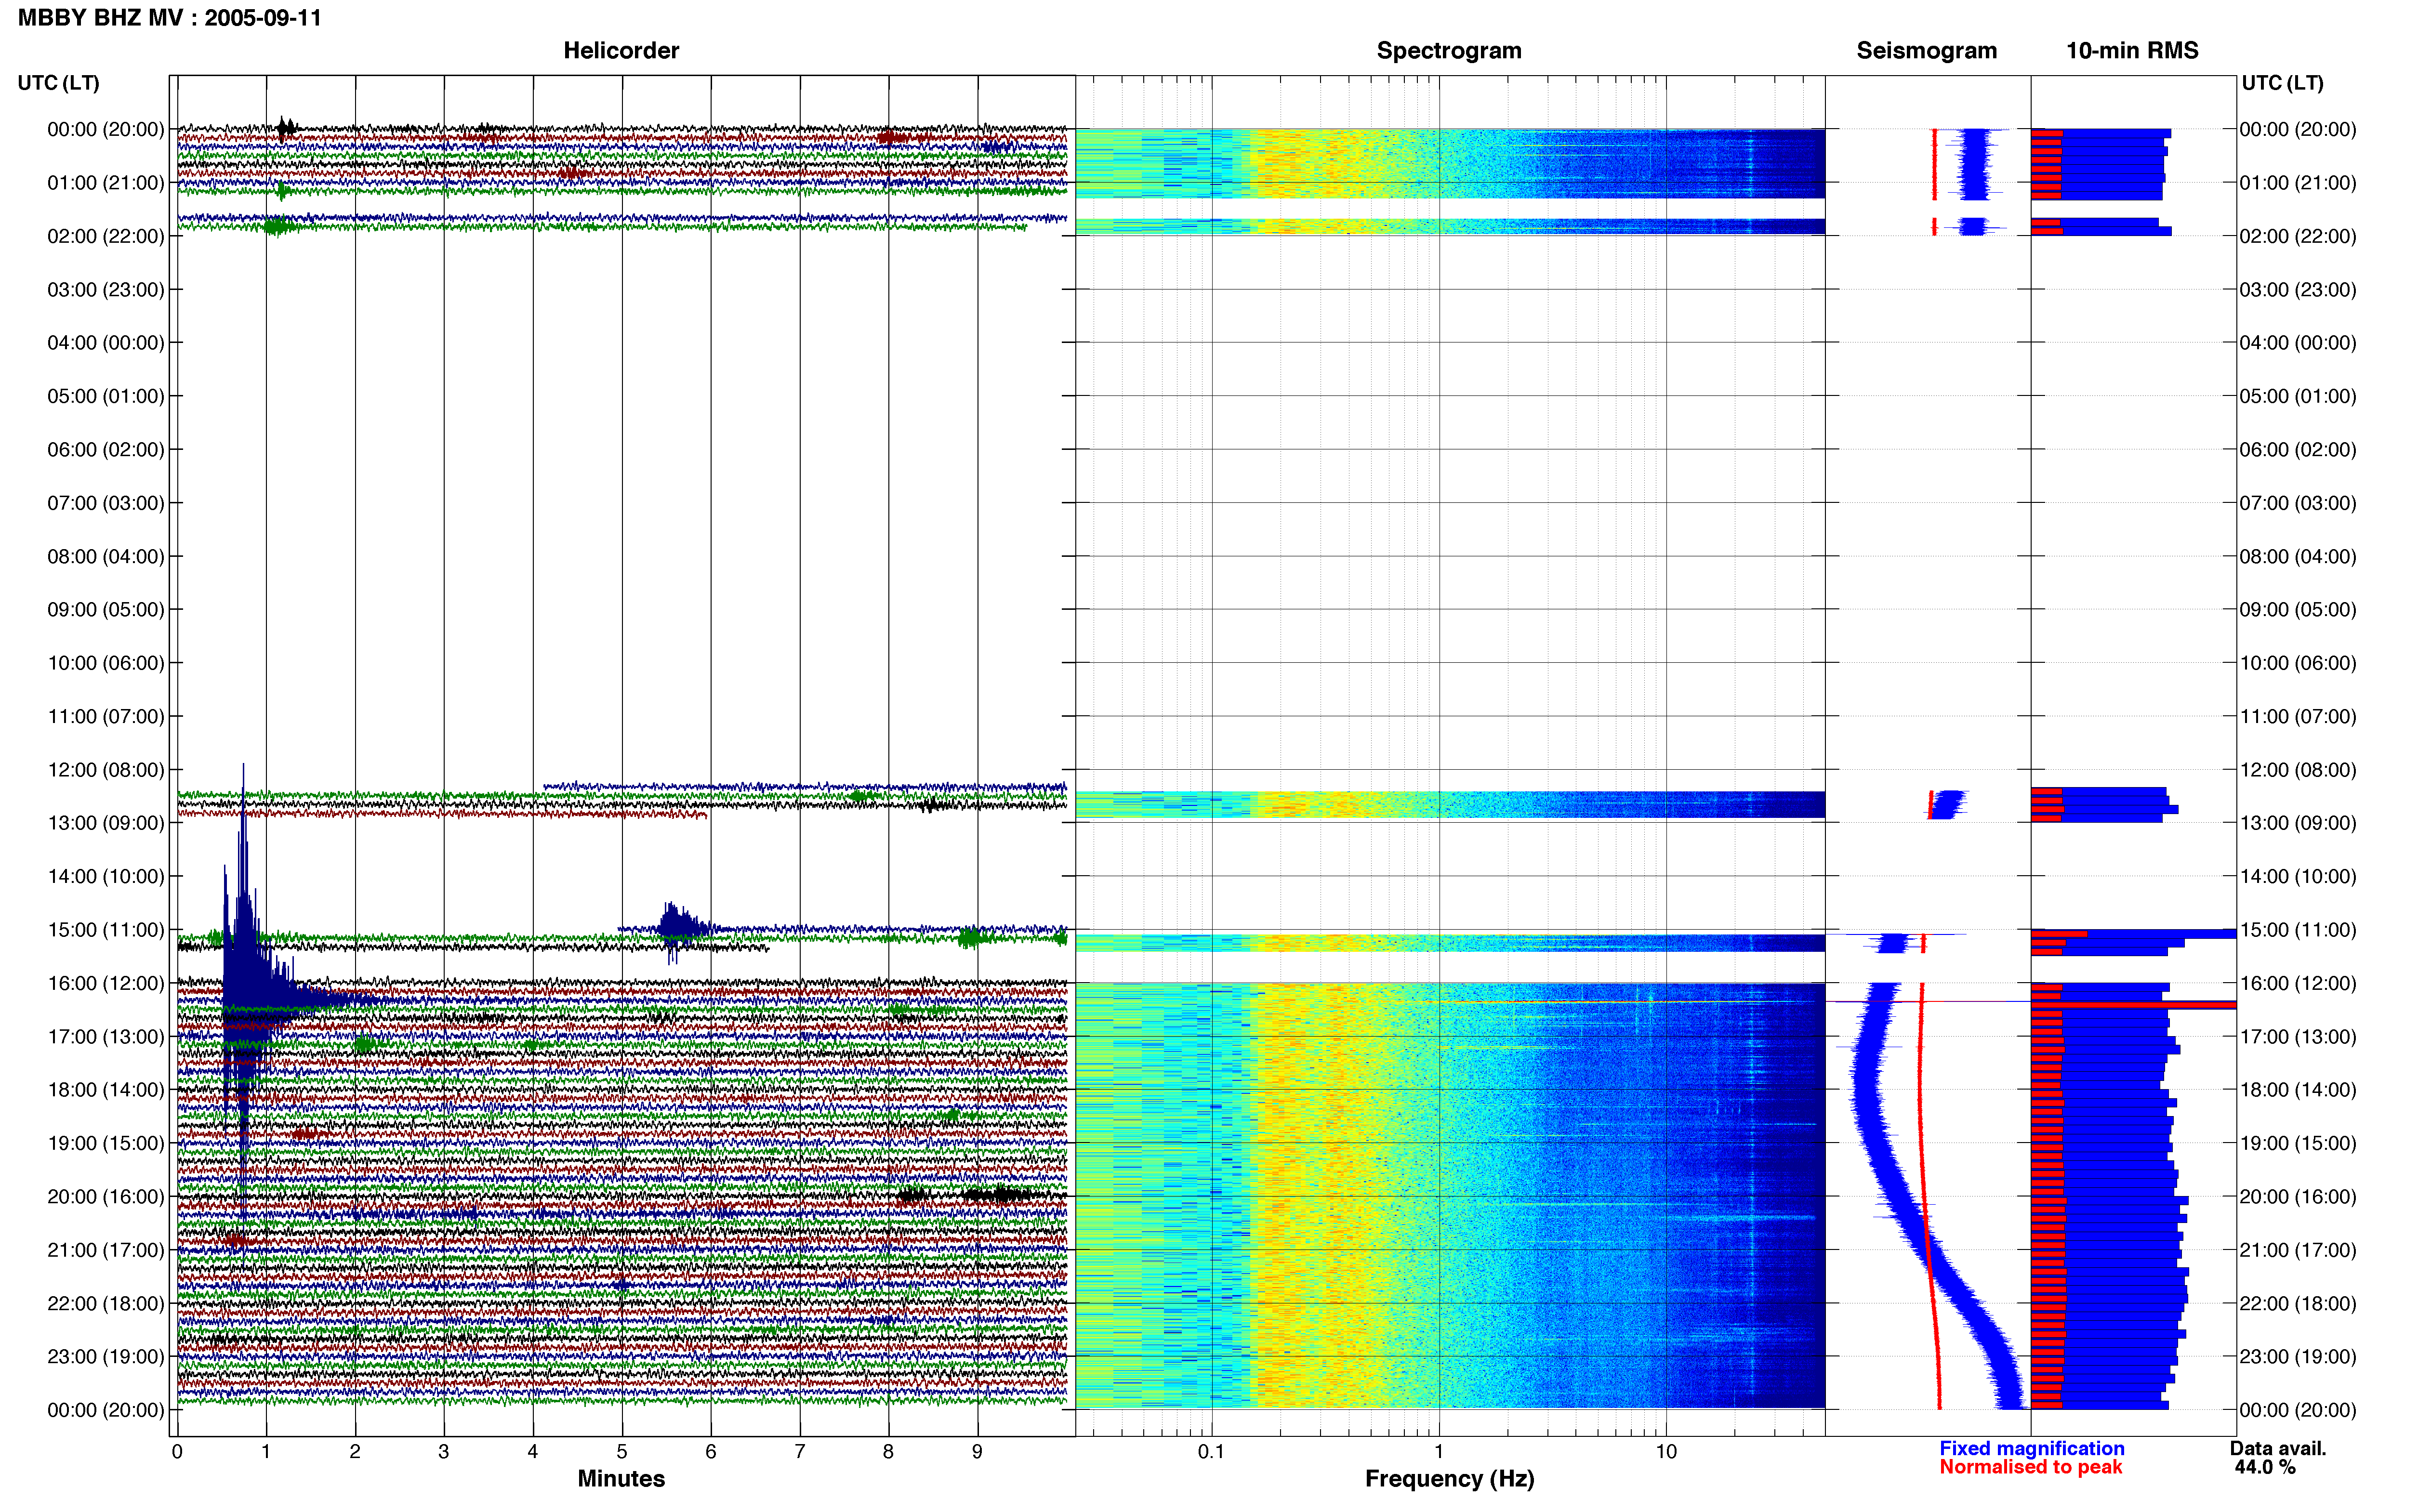This screenshot has width=2418, height=1512.
Task: Click the title 'MBBY BHZ MV : 2005-09-11'
Action: pos(170,18)
